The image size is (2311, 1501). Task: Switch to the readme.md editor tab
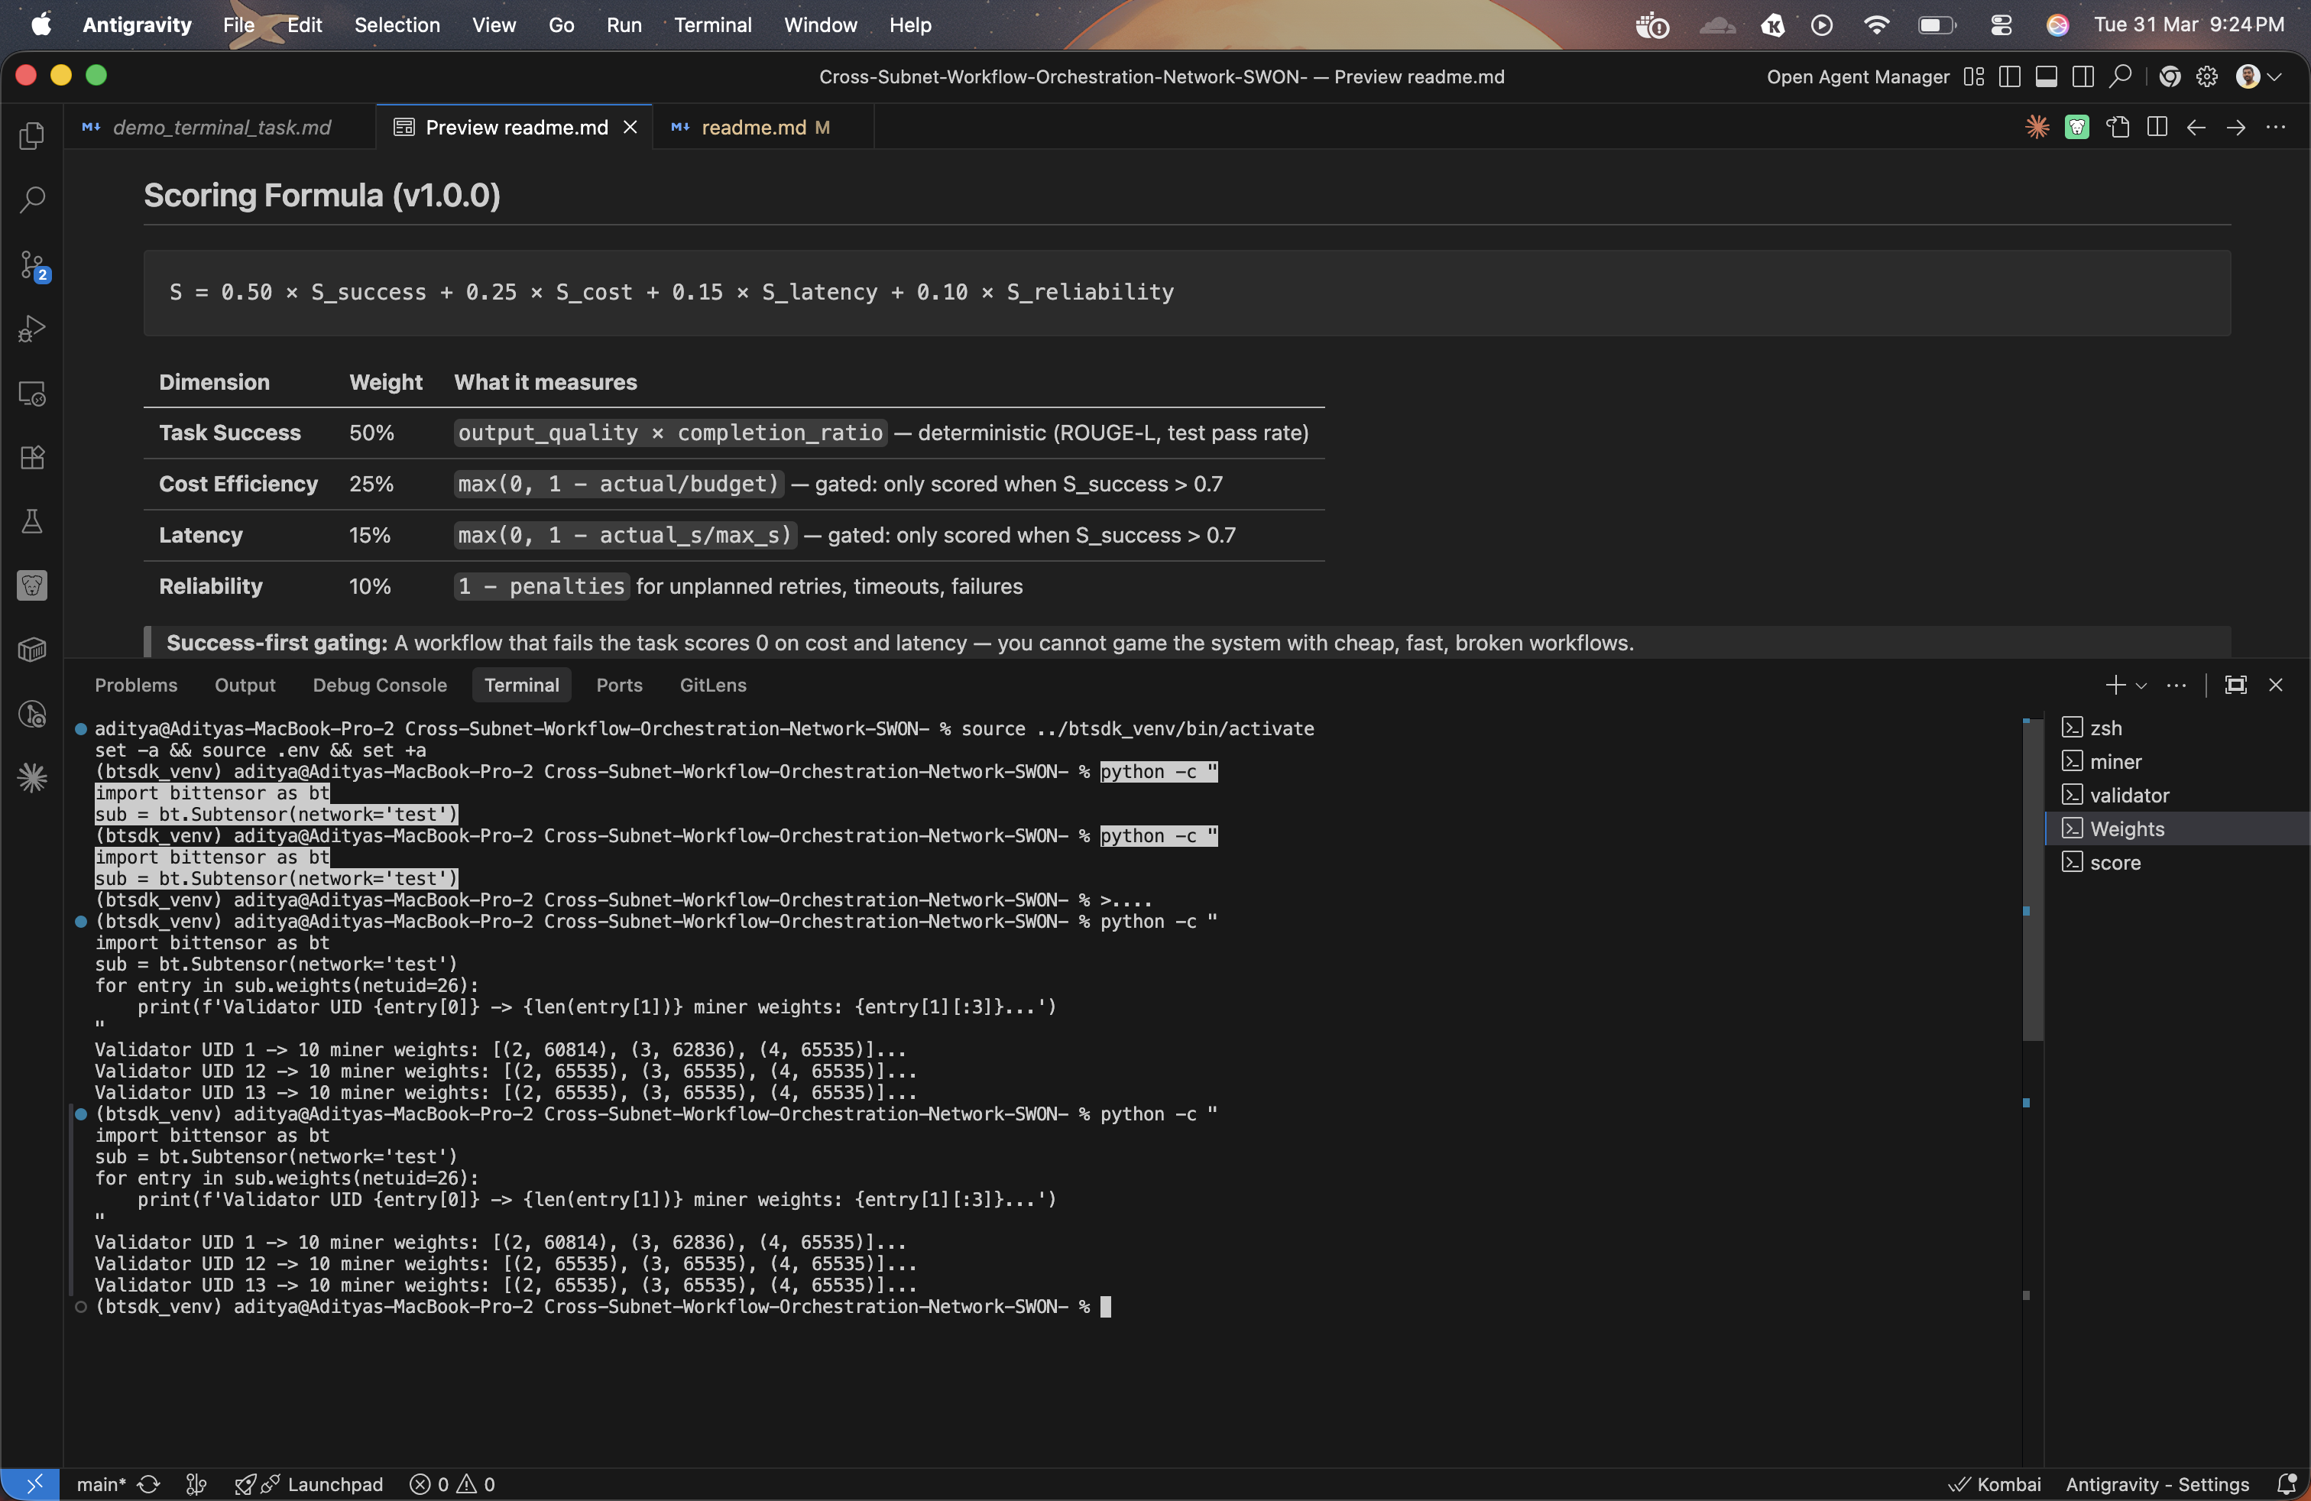click(753, 127)
